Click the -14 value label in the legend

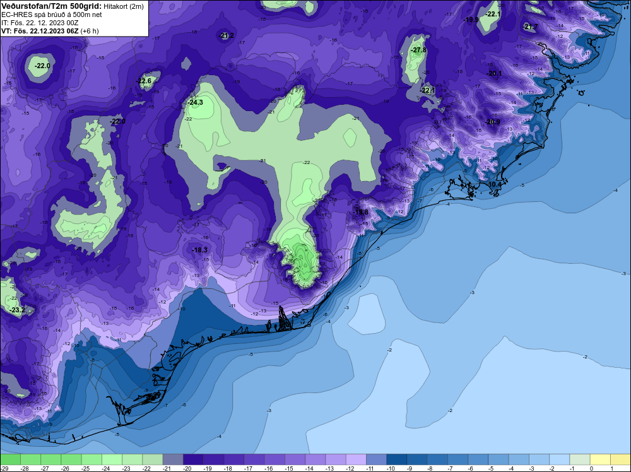pyautogui.click(x=309, y=468)
